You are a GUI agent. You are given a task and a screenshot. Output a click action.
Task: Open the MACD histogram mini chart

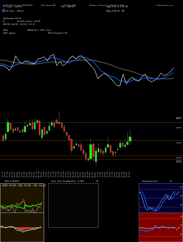[x=22, y=227]
